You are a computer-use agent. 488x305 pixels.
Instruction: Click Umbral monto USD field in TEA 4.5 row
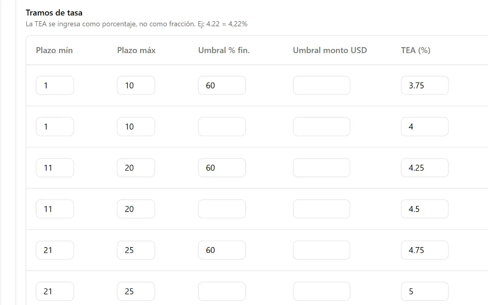322,209
